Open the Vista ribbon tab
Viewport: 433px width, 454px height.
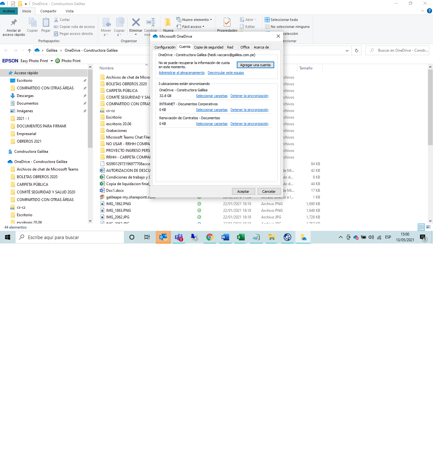click(69, 11)
